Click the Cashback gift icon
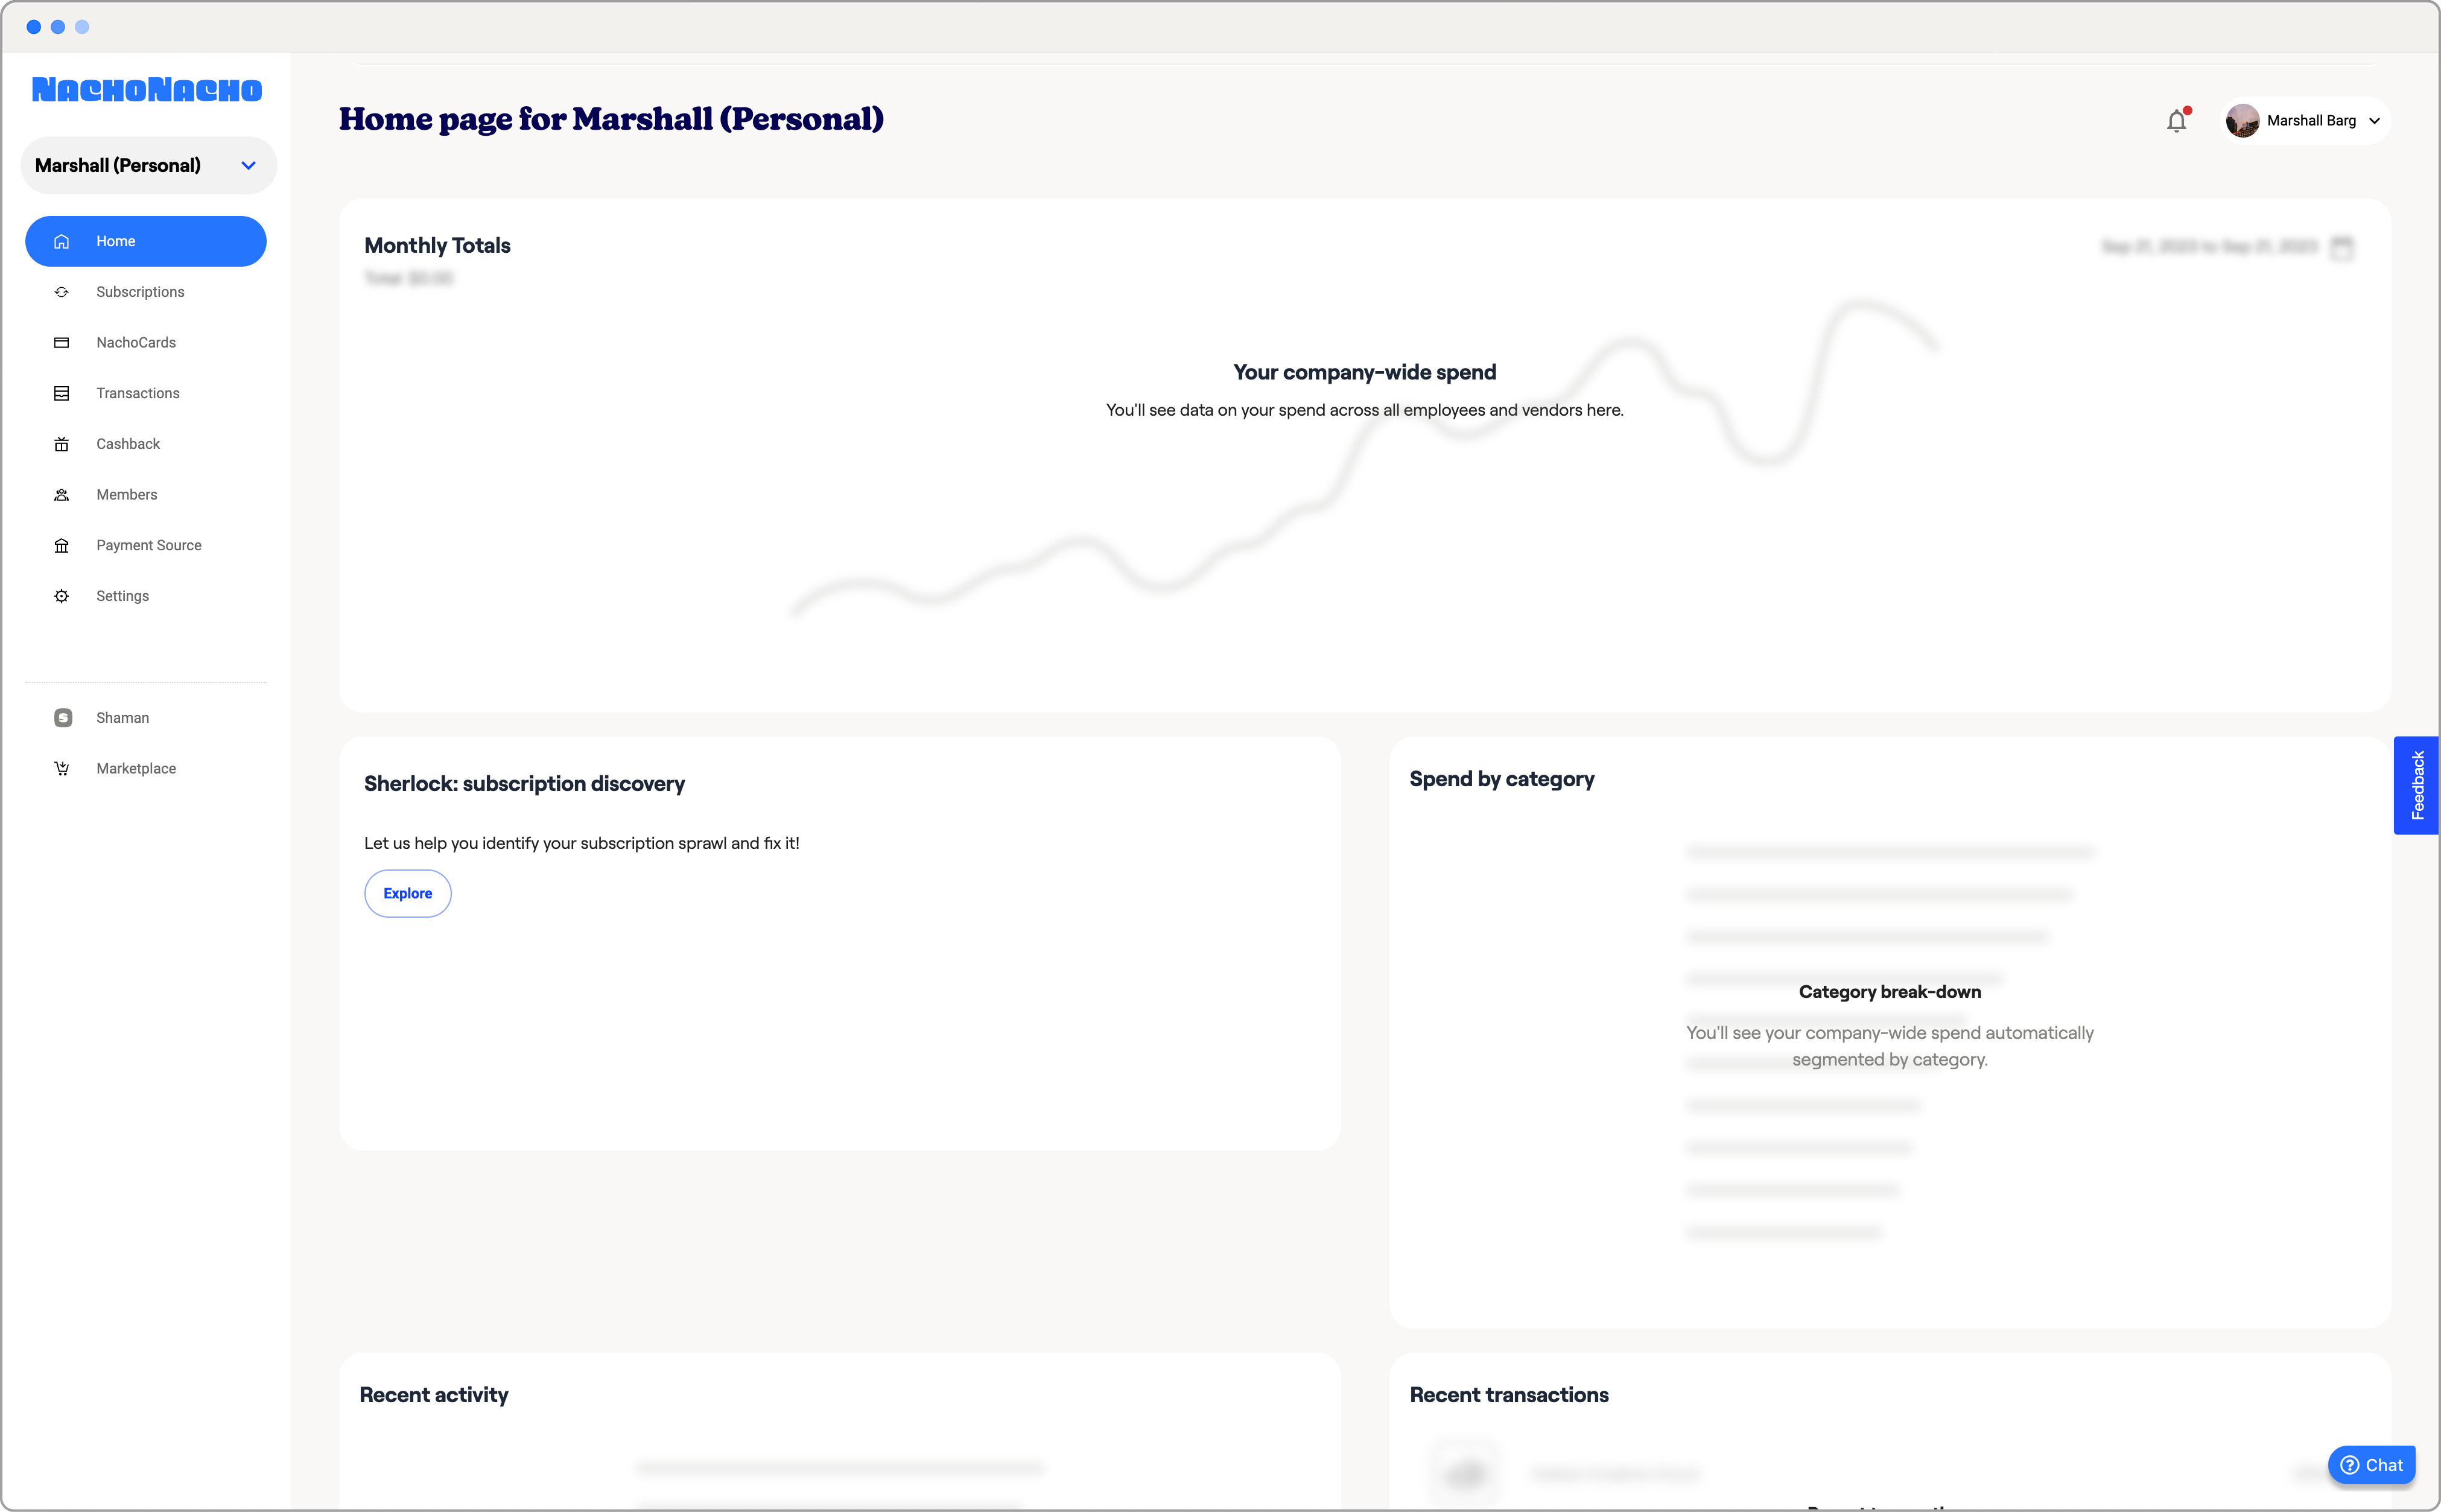The height and width of the screenshot is (1512, 2441). pos(62,444)
